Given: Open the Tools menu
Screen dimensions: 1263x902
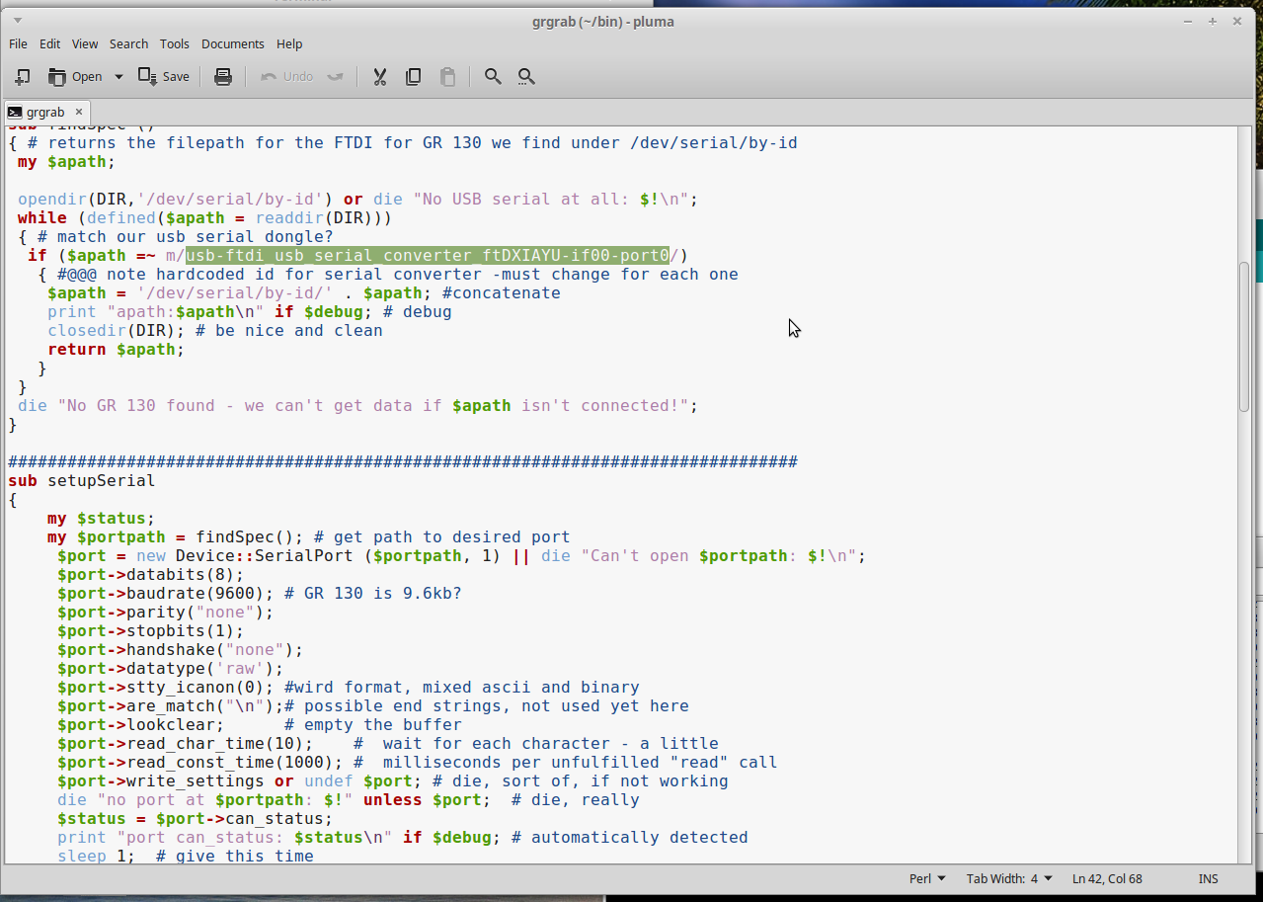Looking at the screenshot, I should pyautogui.click(x=175, y=43).
